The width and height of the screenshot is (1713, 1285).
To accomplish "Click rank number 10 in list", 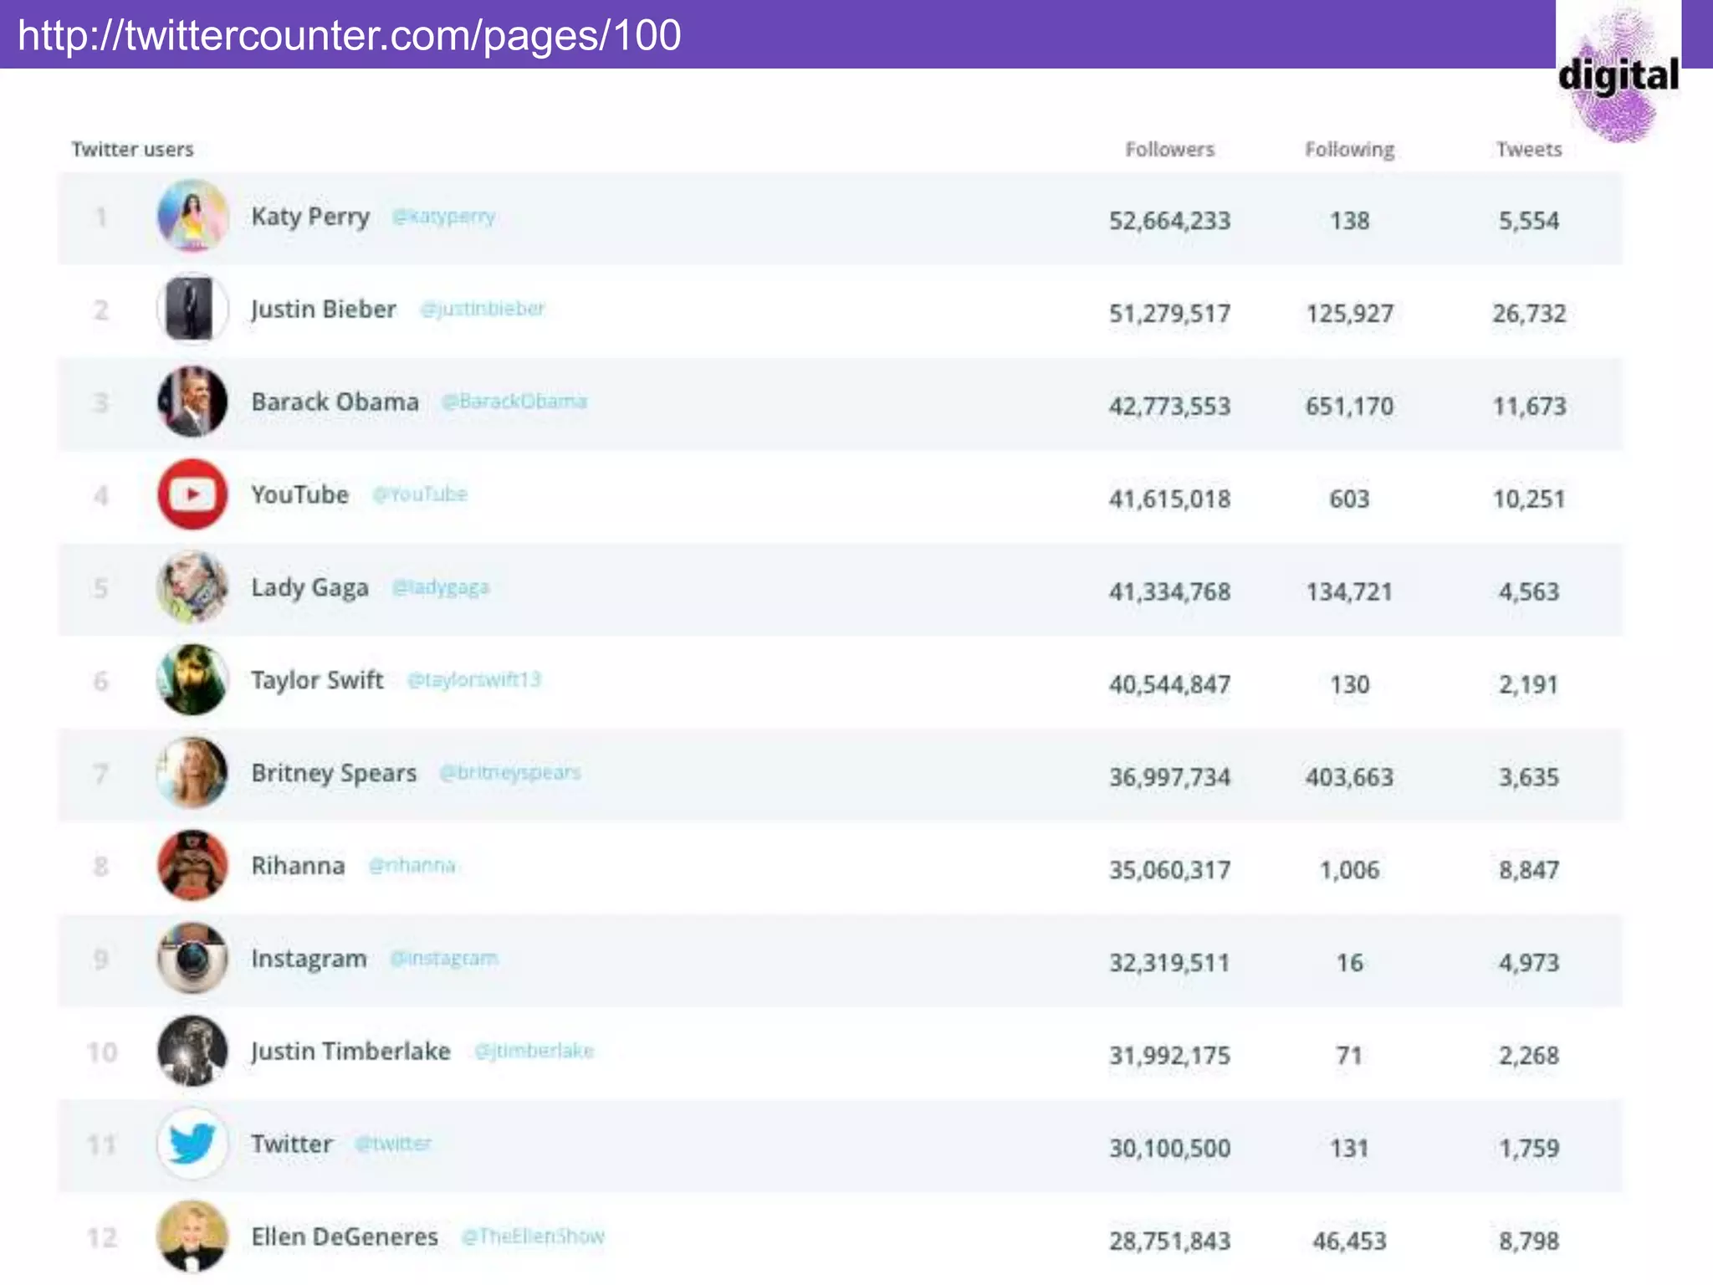I will (x=102, y=1052).
